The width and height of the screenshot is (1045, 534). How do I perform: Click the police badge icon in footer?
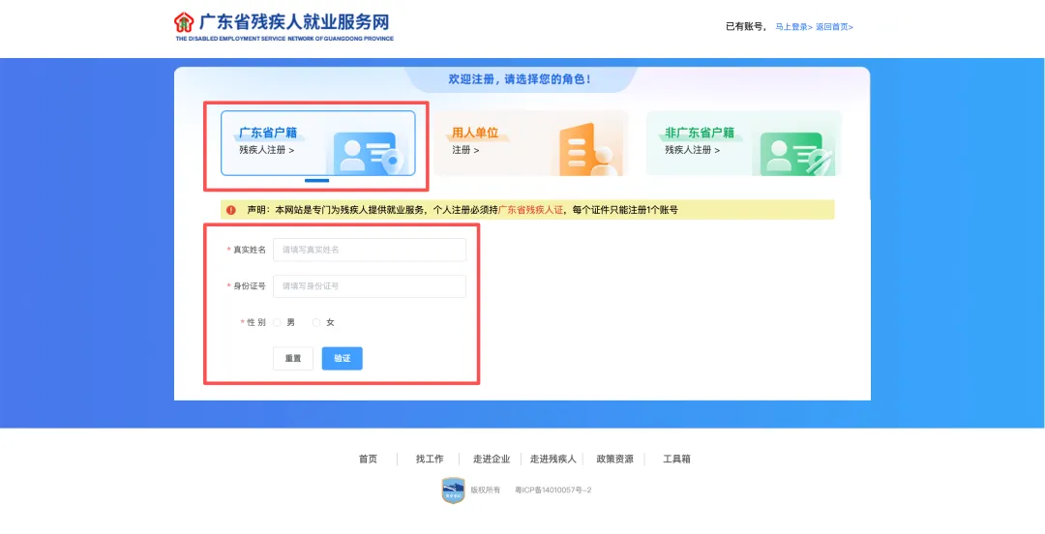[x=453, y=490]
